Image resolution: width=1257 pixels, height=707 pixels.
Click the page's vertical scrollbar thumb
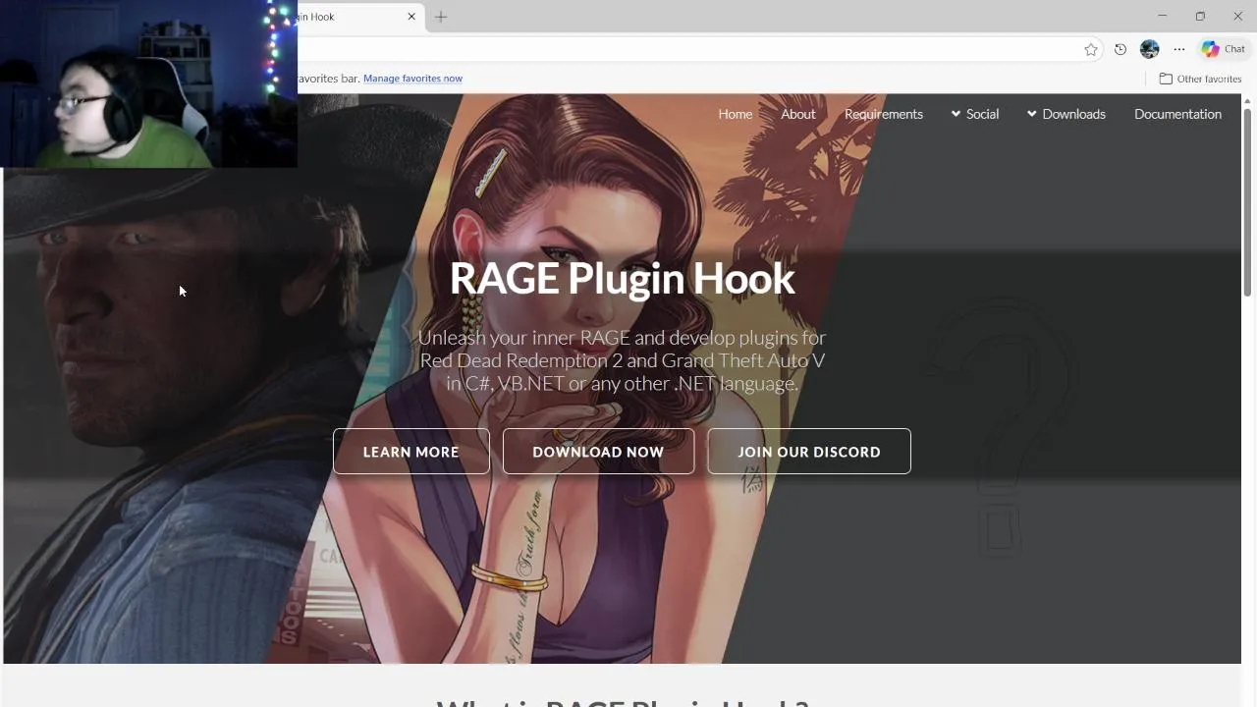1248,201
